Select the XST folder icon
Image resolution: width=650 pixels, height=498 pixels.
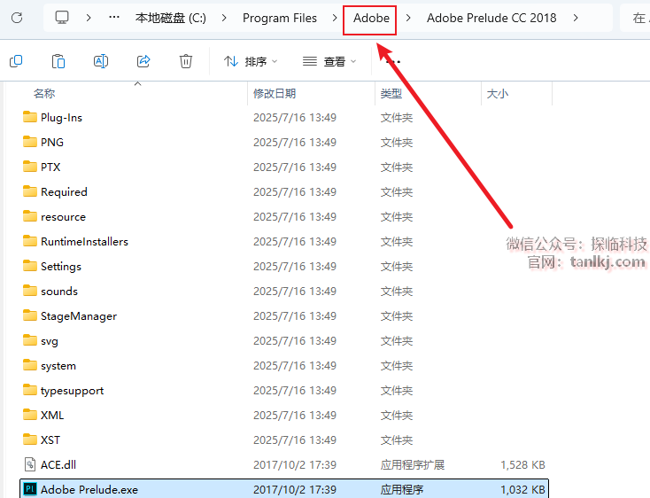point(30,440)
